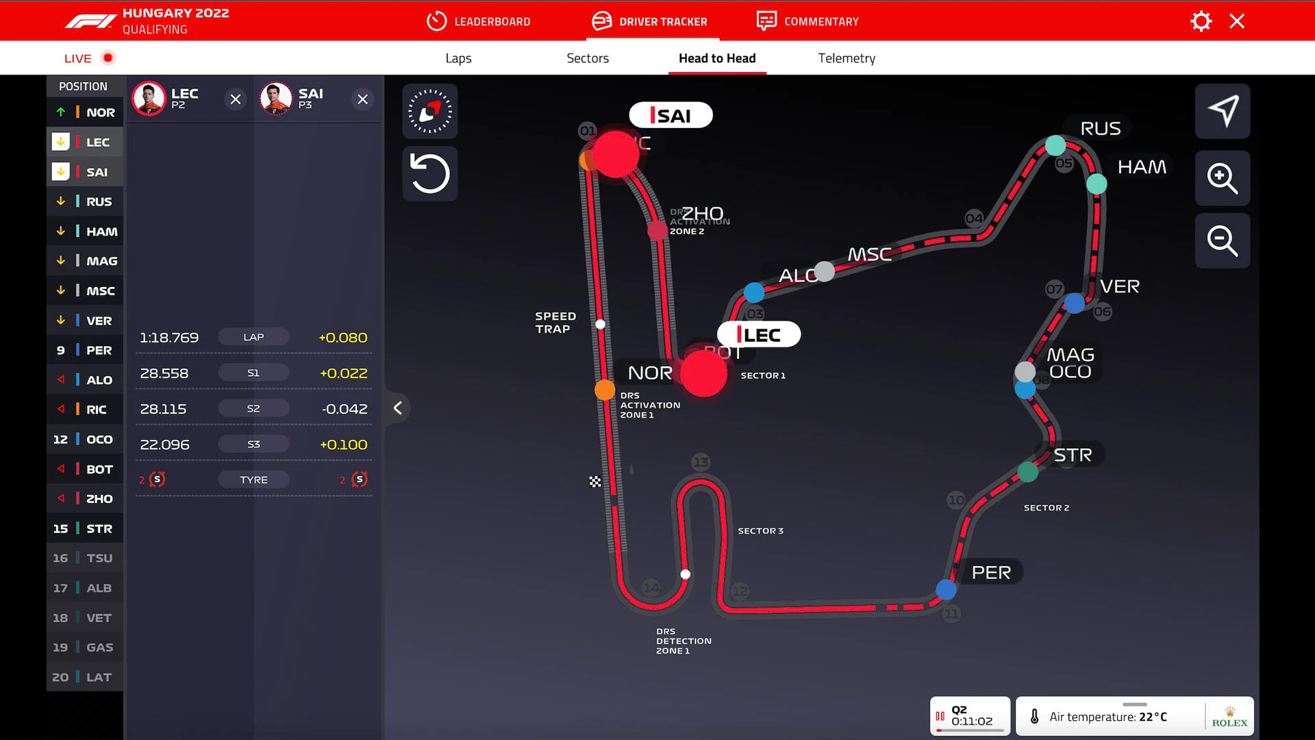The width and height of the screenshot is (1315, 740).
Task: Open the Sectors tab
Action: pyautogui.click(x=587, y=58)
